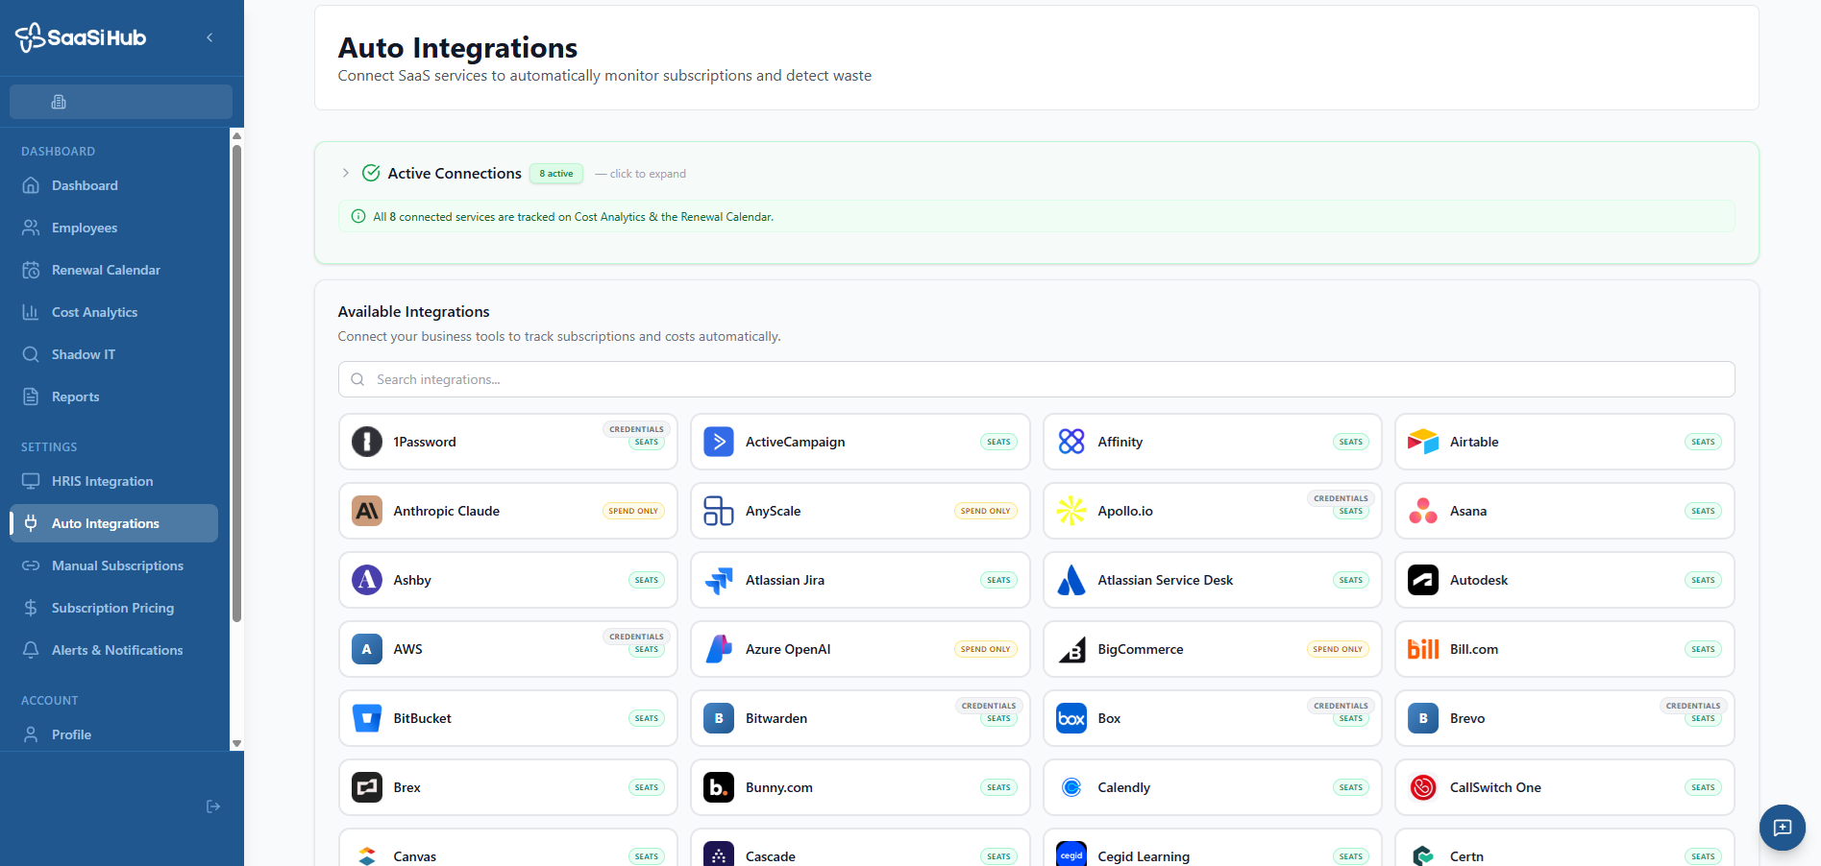The width and height of the screenshot is (1821, 866).
Task: Click the Apollo.io logo icon
Action: pos(1071,511)
